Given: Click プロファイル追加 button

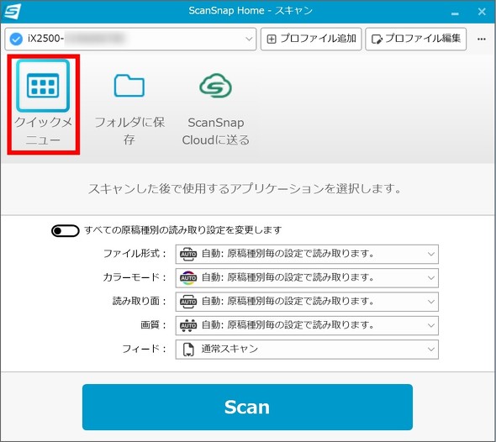Looking at the screenshot, I should (x=311, y=39).
